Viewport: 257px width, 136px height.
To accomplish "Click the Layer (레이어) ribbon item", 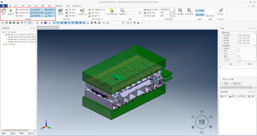I will [19, 16].
